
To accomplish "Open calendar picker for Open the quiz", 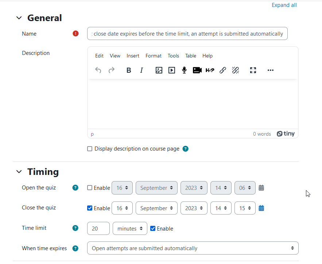I will (261, 188).
